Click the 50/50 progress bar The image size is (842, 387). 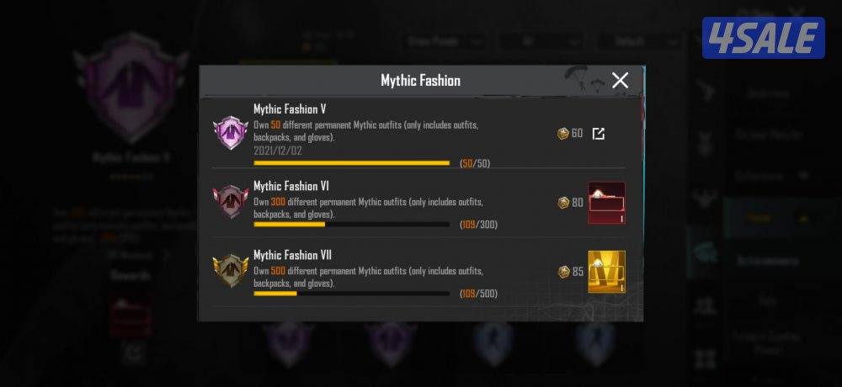click(x=352, y=162)
